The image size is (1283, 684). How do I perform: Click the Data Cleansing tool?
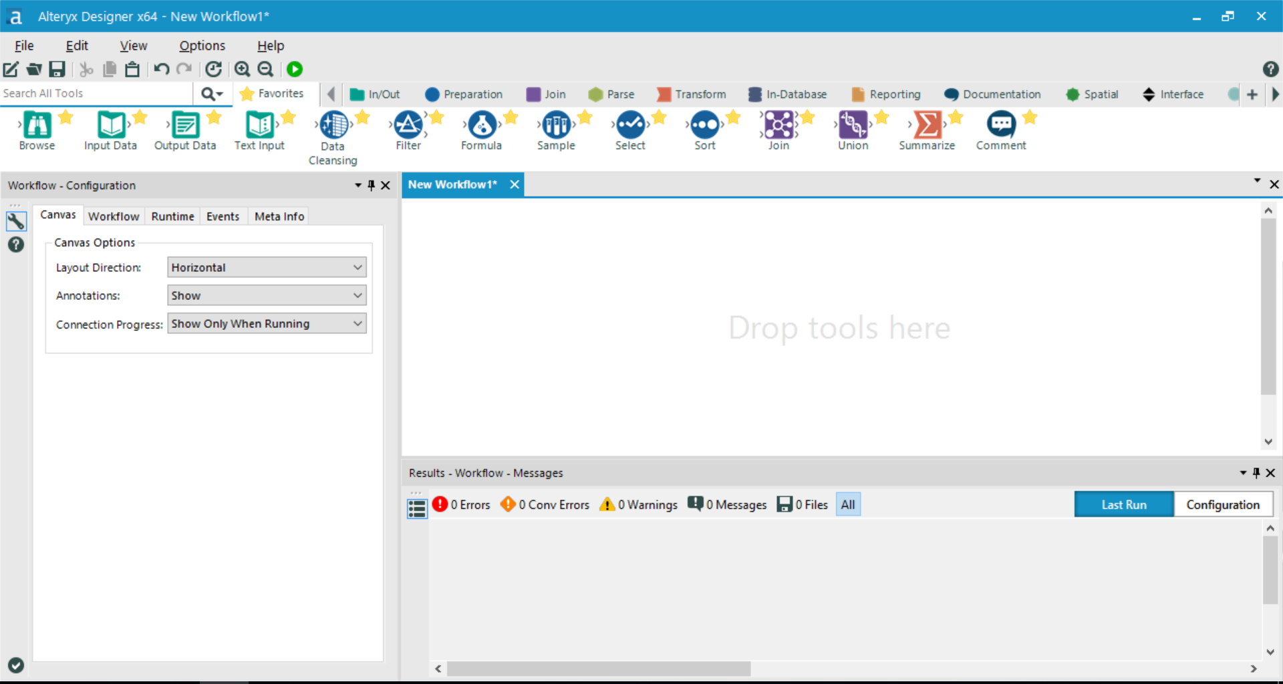pyautogui.click(x=333, y=125)
